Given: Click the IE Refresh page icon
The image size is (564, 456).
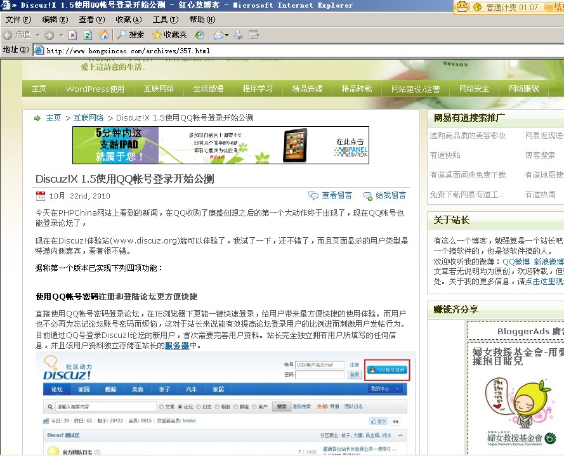Looking at the screenshot, I should pos(88,35).
